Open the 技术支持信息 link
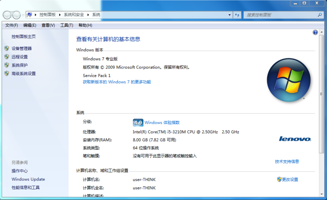The width and height of the screenshot is (327, 200). pyautogui.click(x=287, y=161)
